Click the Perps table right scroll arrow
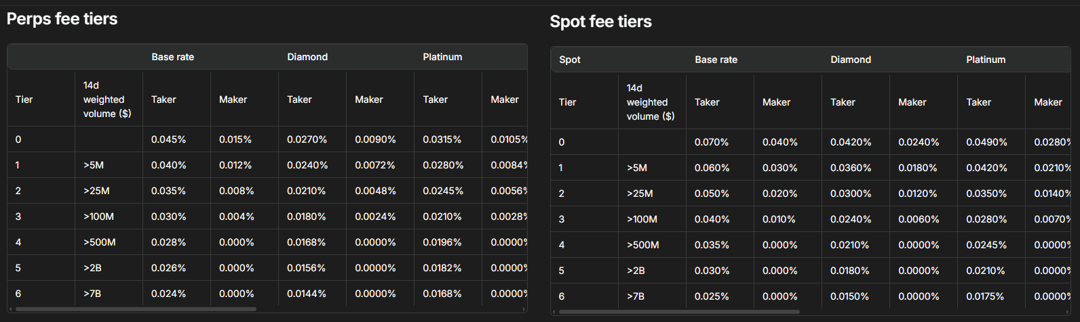1080x322 pixels. [525, 310]
